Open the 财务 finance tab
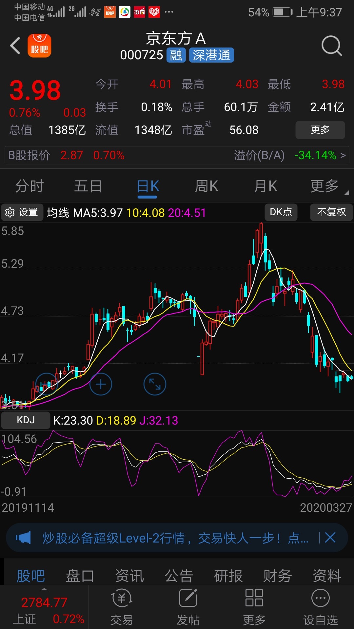 click(278, 576)
